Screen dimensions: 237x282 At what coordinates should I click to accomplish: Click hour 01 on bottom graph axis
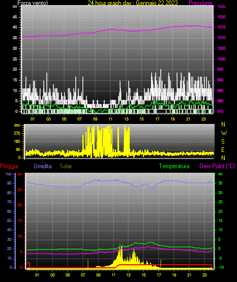[x=37, y=275]
